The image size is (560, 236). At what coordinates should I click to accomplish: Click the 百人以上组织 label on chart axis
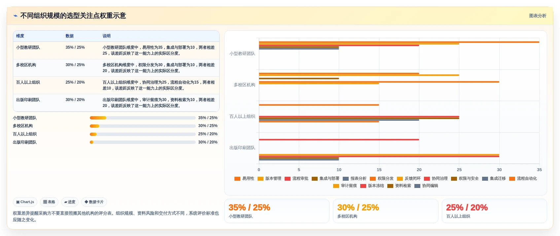[242, 117]
